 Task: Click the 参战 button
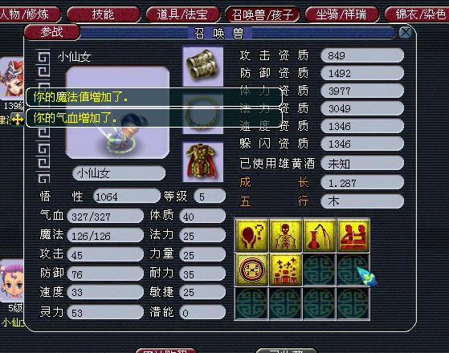[52, 32]
